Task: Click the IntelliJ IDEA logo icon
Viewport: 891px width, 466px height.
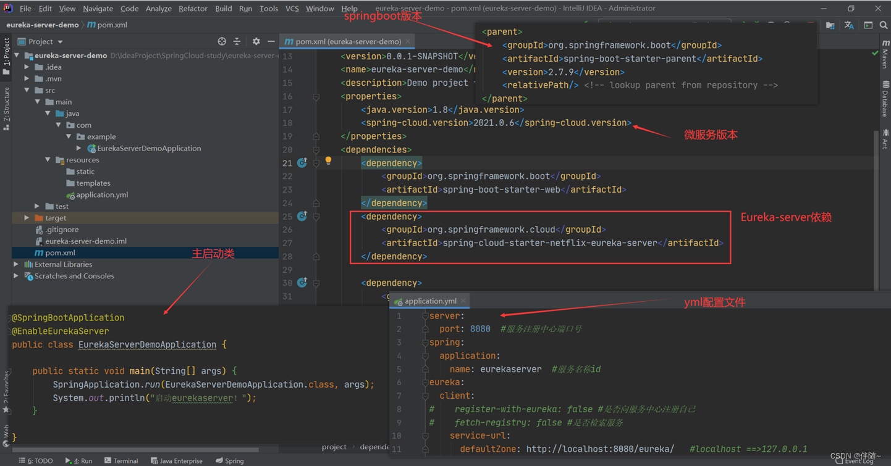Action: click(8, 8)
